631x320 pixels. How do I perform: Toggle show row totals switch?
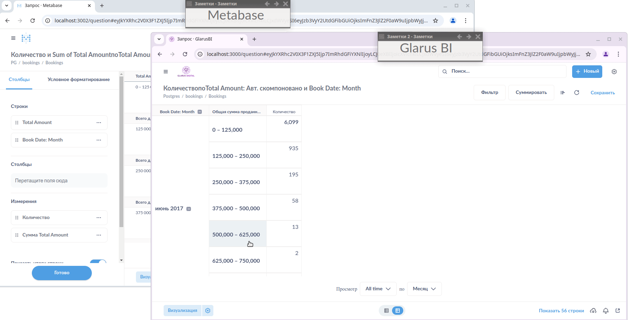(98, 262)
